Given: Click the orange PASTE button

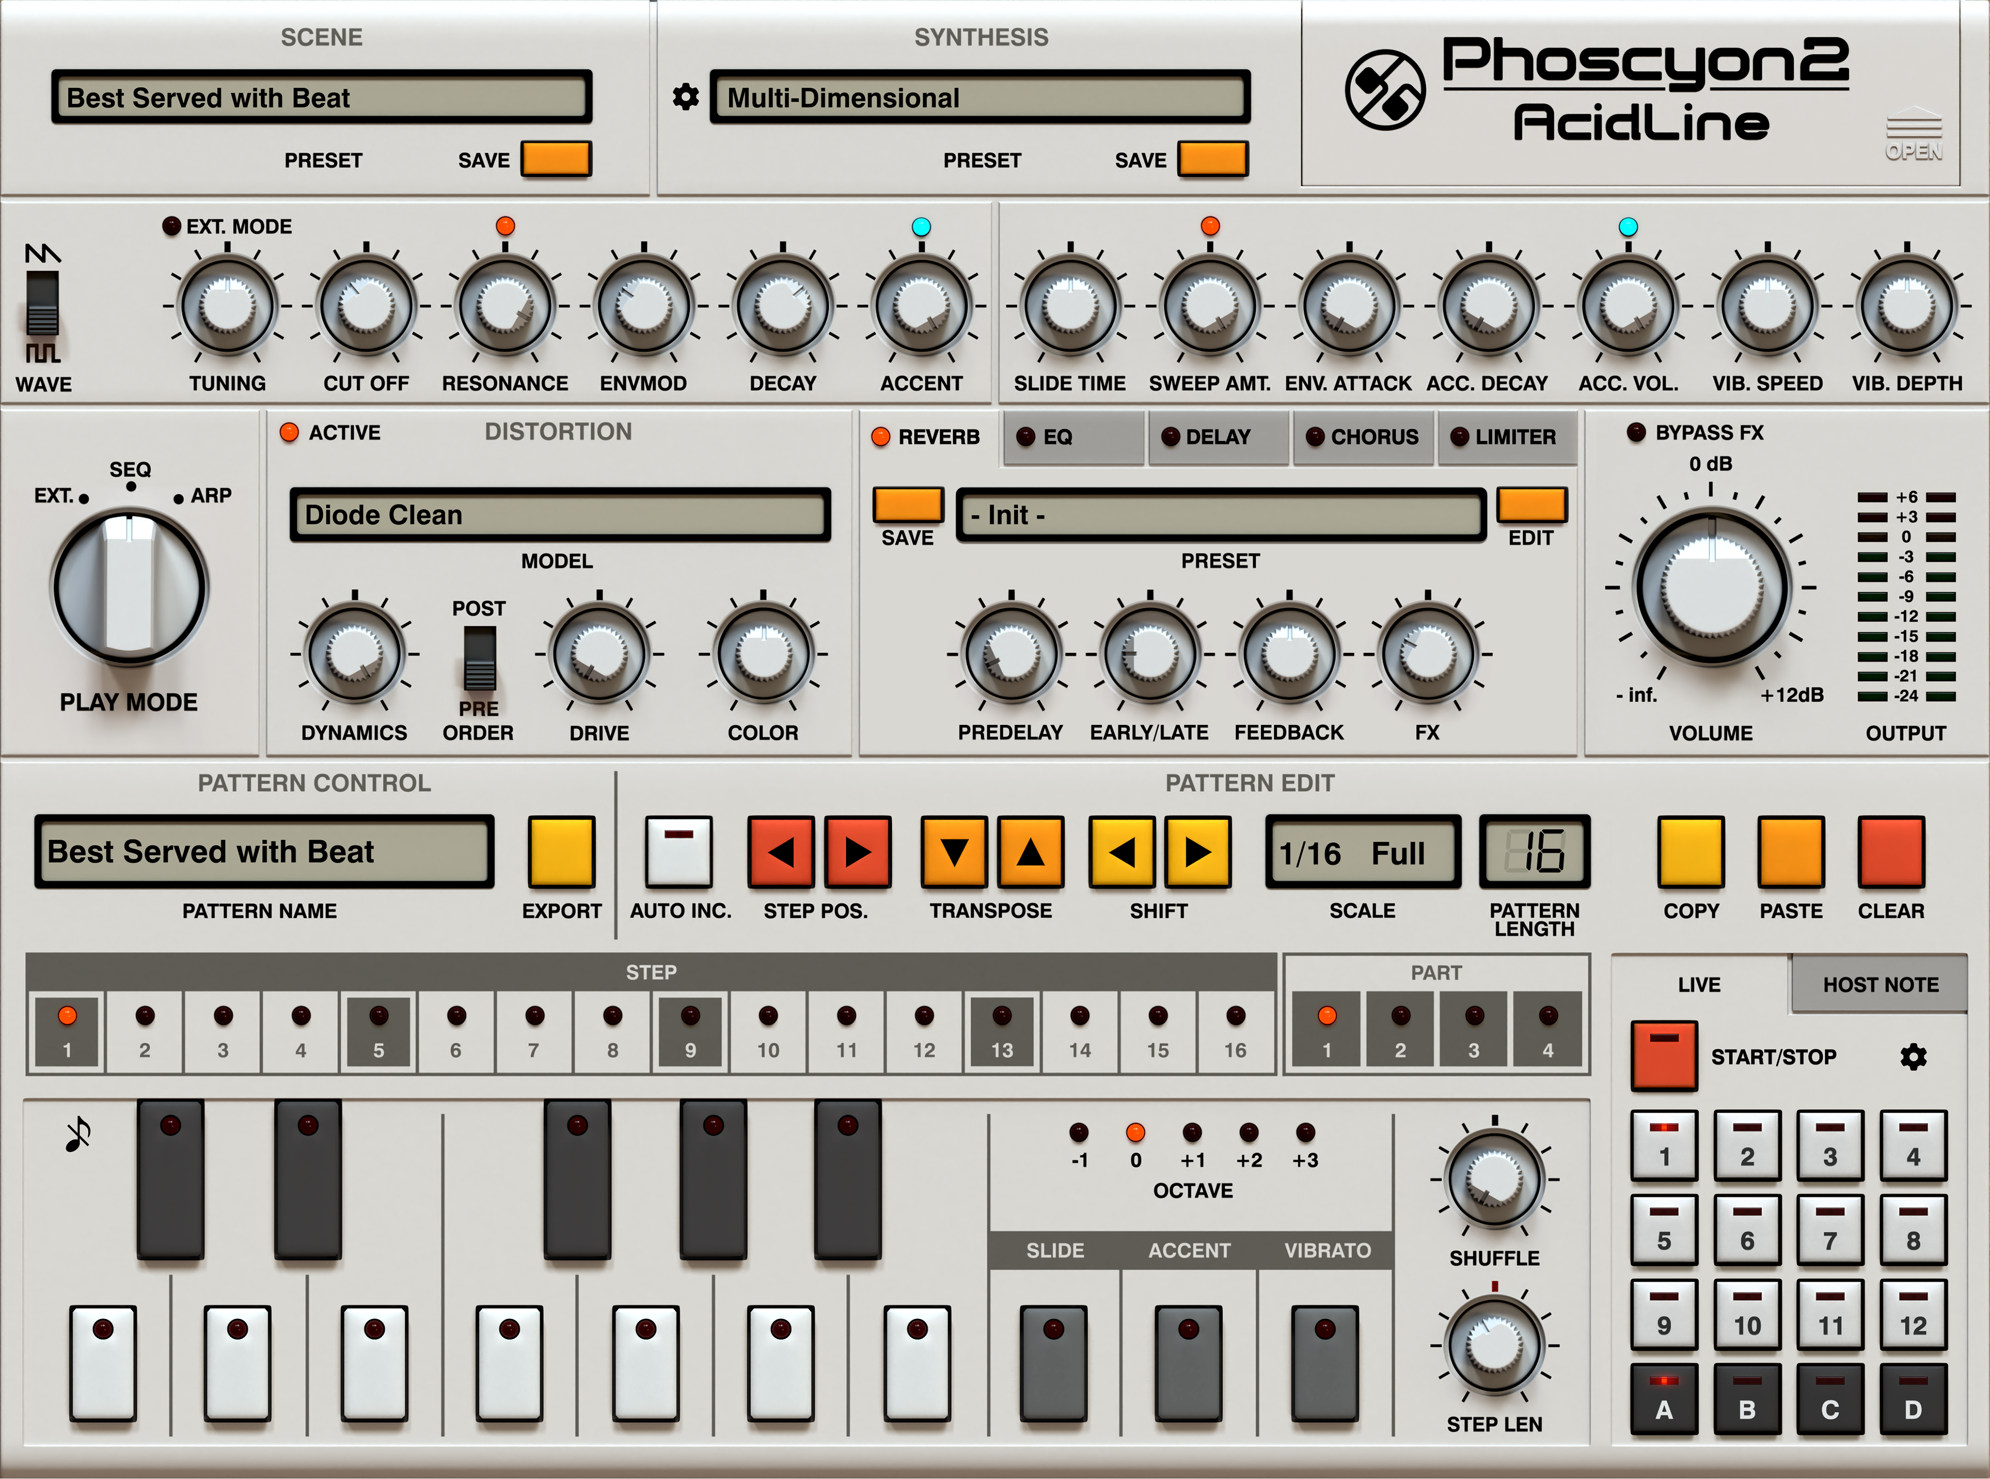Looking at the screenshot, I should pos(1792,851).
